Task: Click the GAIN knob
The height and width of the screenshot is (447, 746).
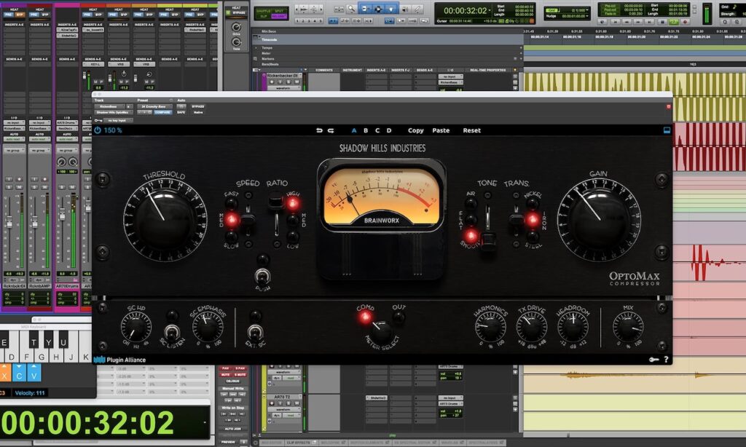Action: click(599, 219)
